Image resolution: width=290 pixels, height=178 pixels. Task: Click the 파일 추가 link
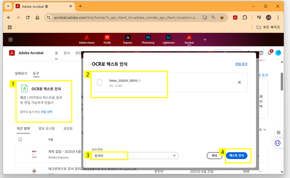[x=241, y=64]
